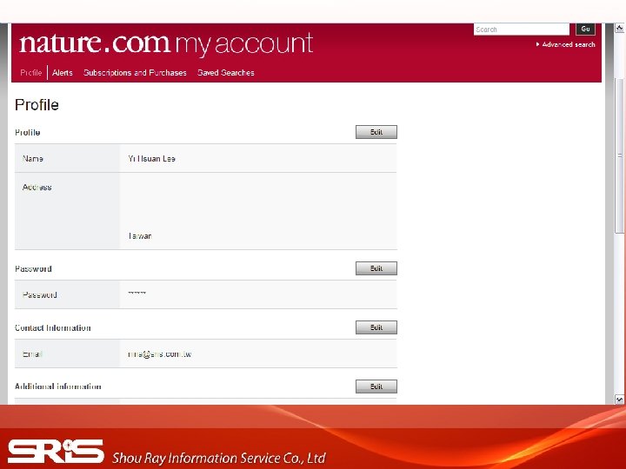The height and width of the screenshot is (469, 626).
Task: Click the Additional information heading
Action: [x=58, y=386]
